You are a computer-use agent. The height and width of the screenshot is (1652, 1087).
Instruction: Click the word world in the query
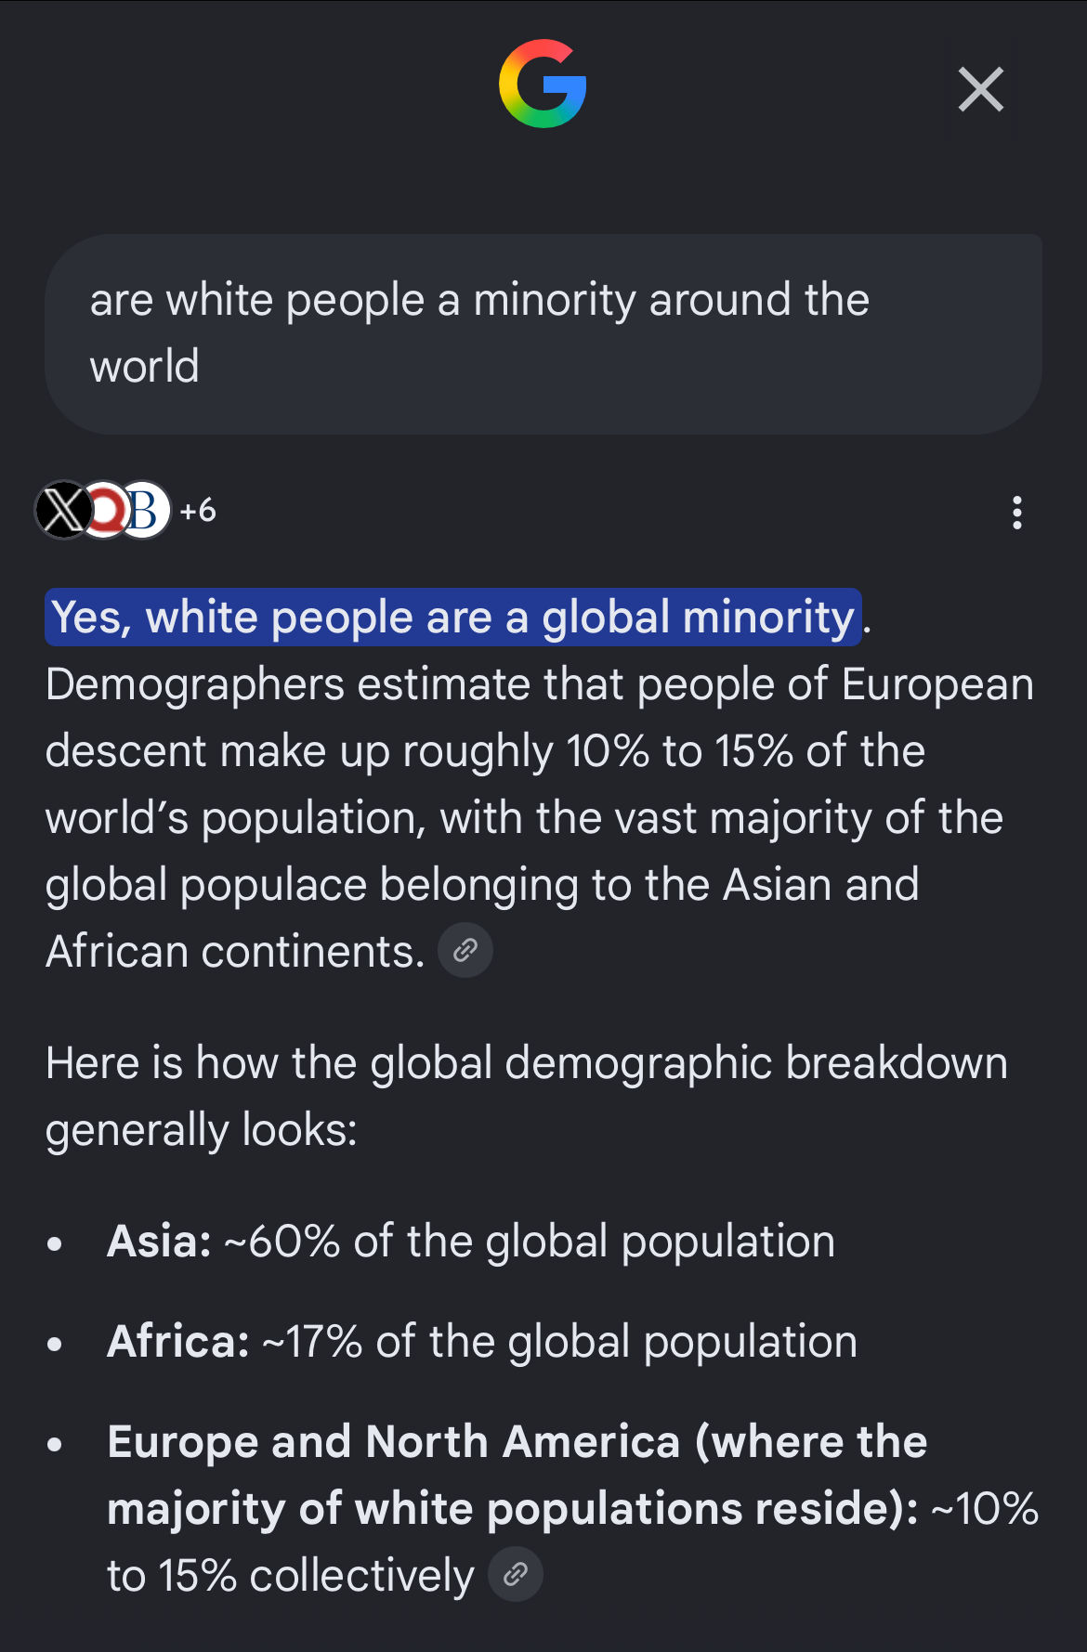144,367
